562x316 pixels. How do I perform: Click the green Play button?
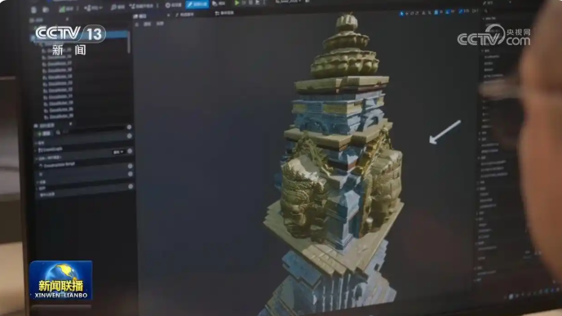pos(237,3)
